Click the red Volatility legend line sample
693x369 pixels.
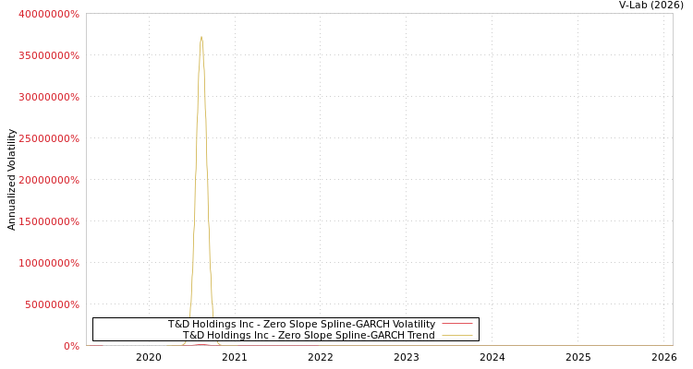coord(457,324)
